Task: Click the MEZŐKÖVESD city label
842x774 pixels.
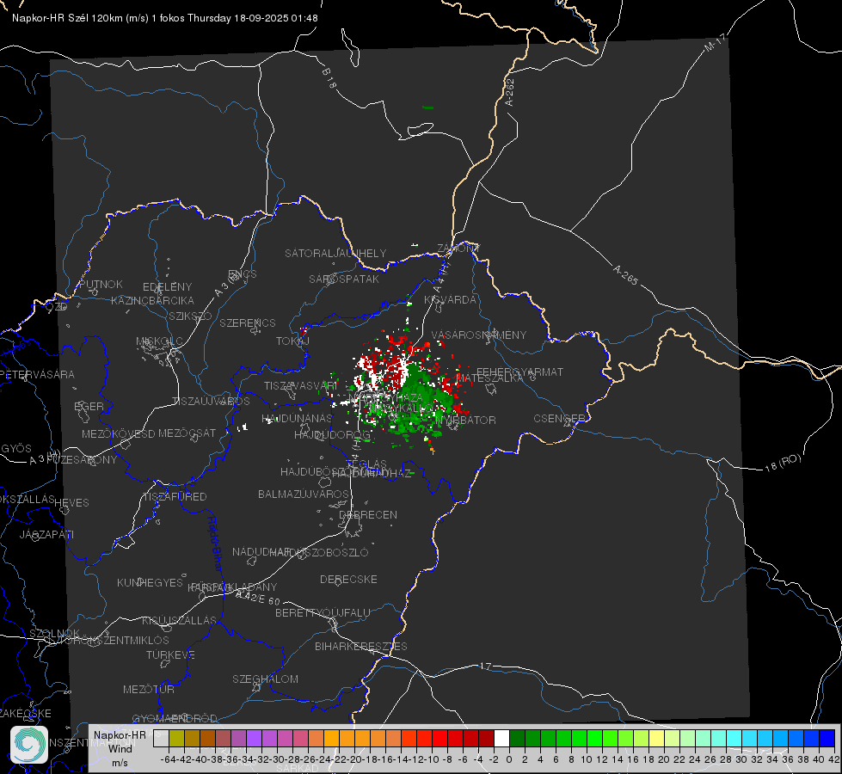Action: click(119, 433)
